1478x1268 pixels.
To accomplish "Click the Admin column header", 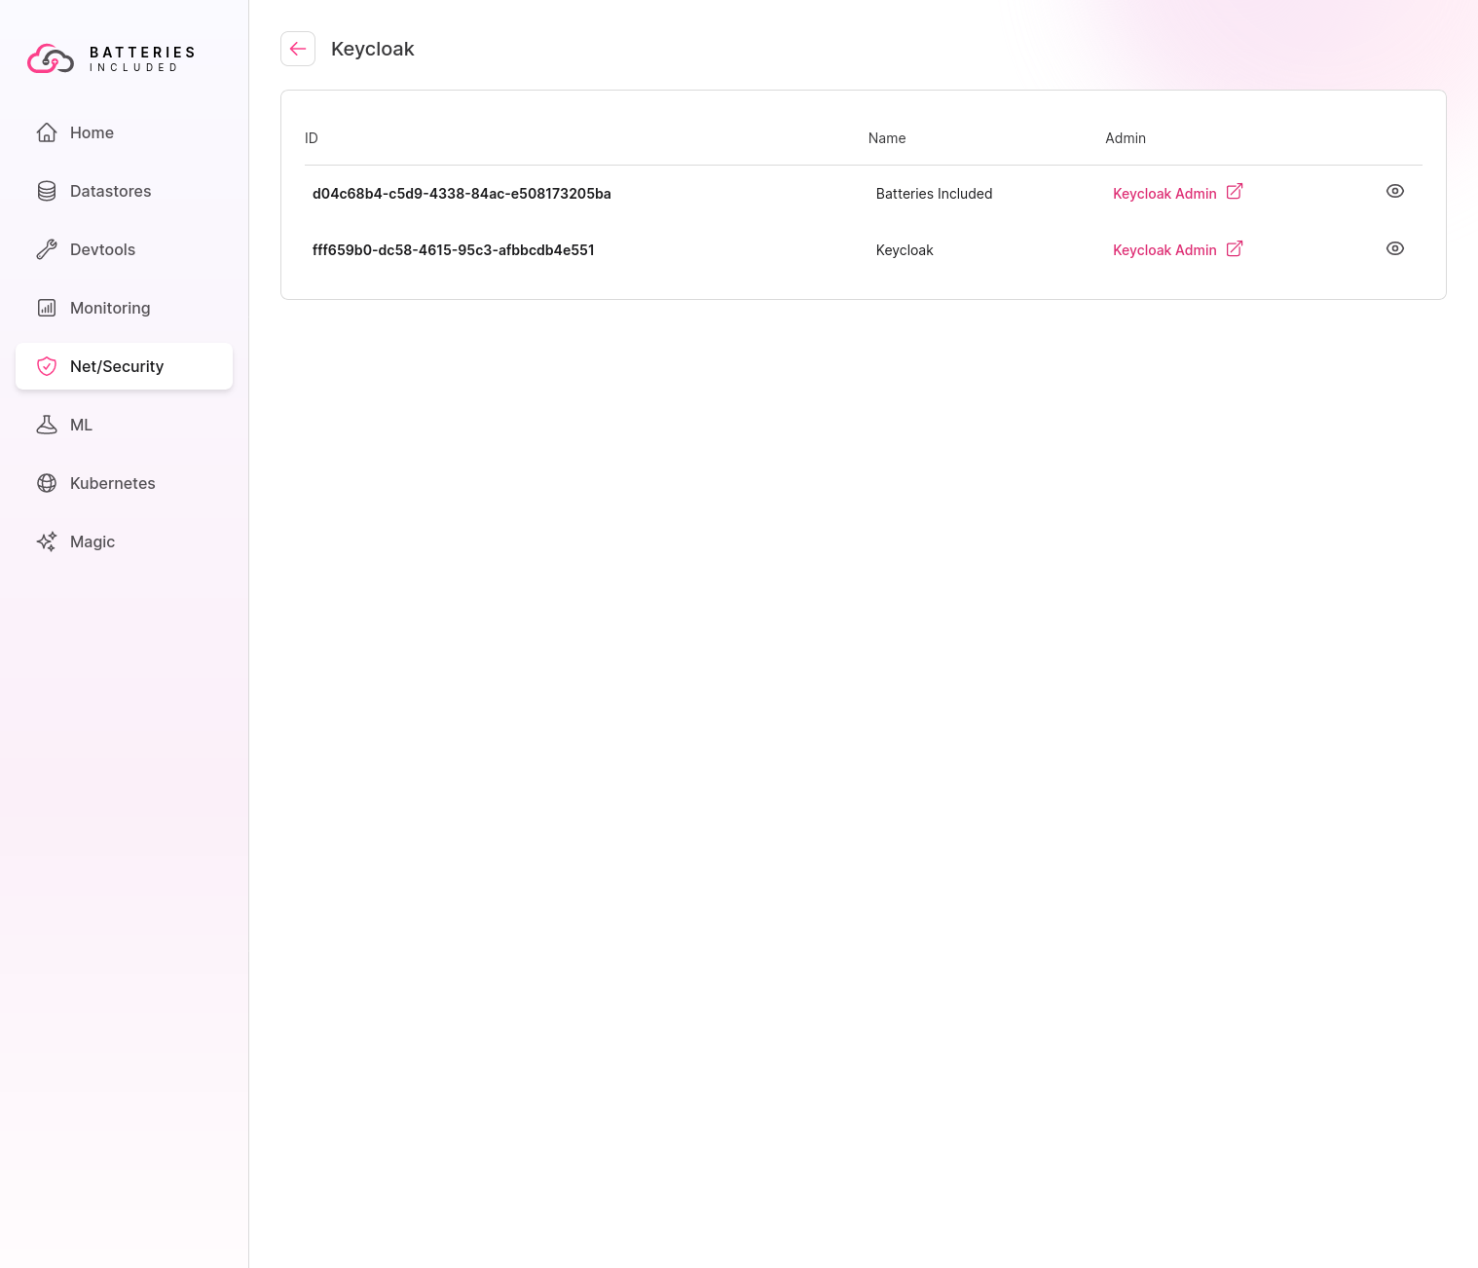I will point(1126,138).
